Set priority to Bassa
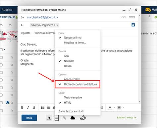This screenshot has width=157, height=128. pyautogui.click(x=68, y=66)
